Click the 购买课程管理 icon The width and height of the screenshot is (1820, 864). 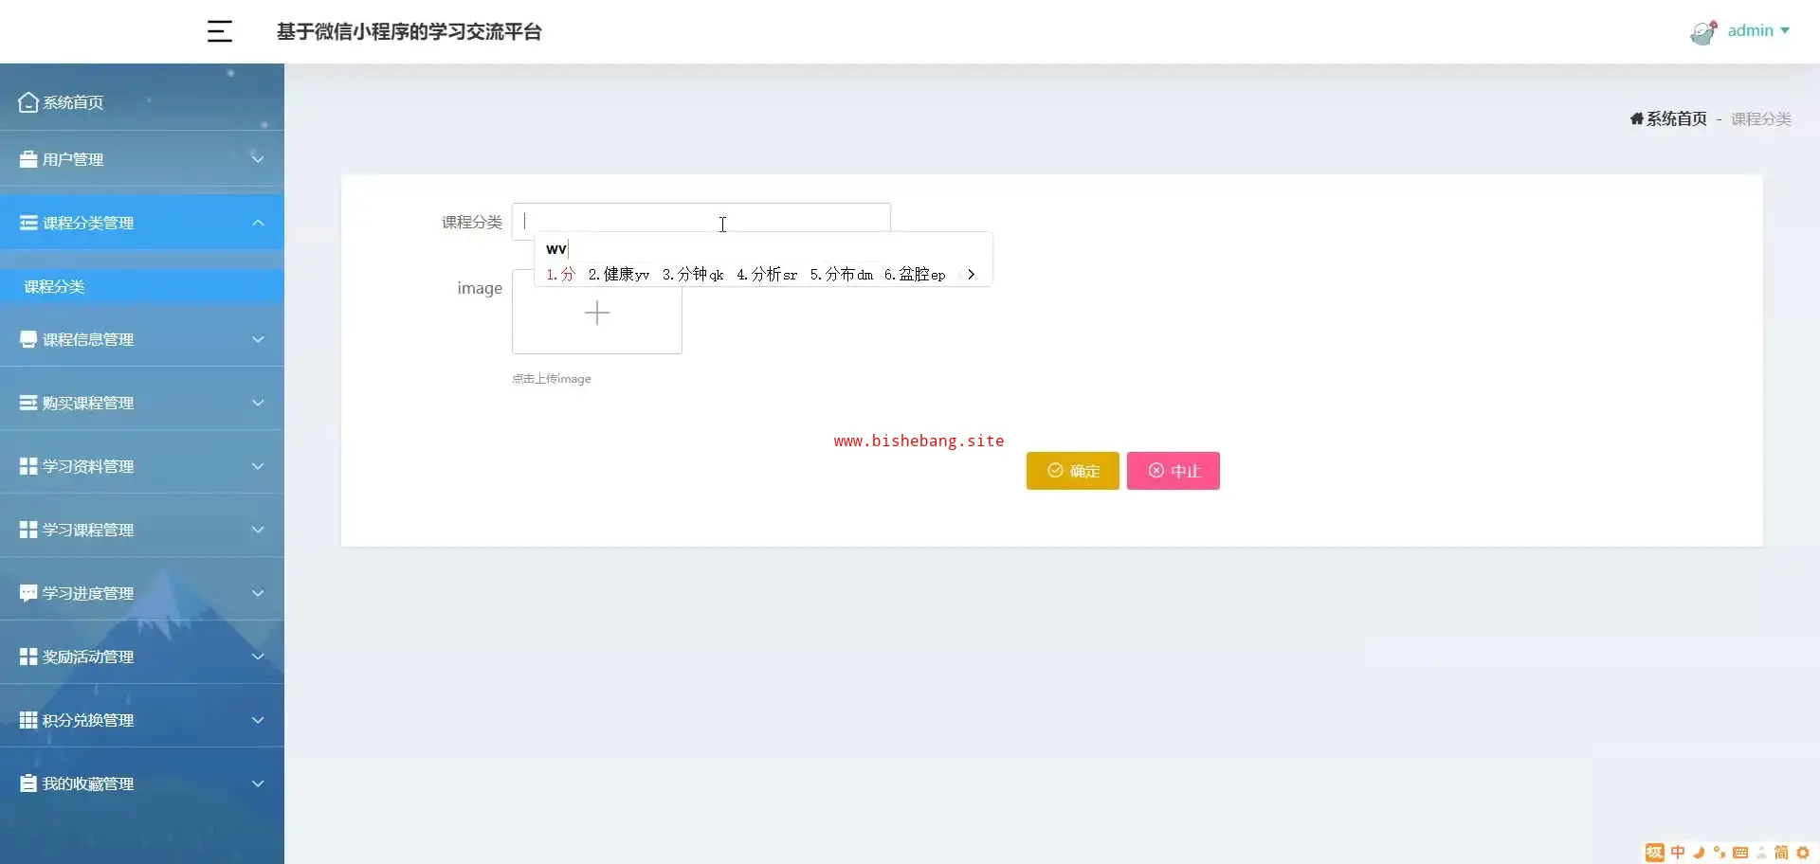click(x=28, y=403)
